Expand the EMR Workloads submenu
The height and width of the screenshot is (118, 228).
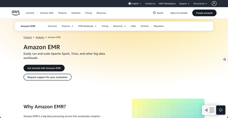[87, 26]
